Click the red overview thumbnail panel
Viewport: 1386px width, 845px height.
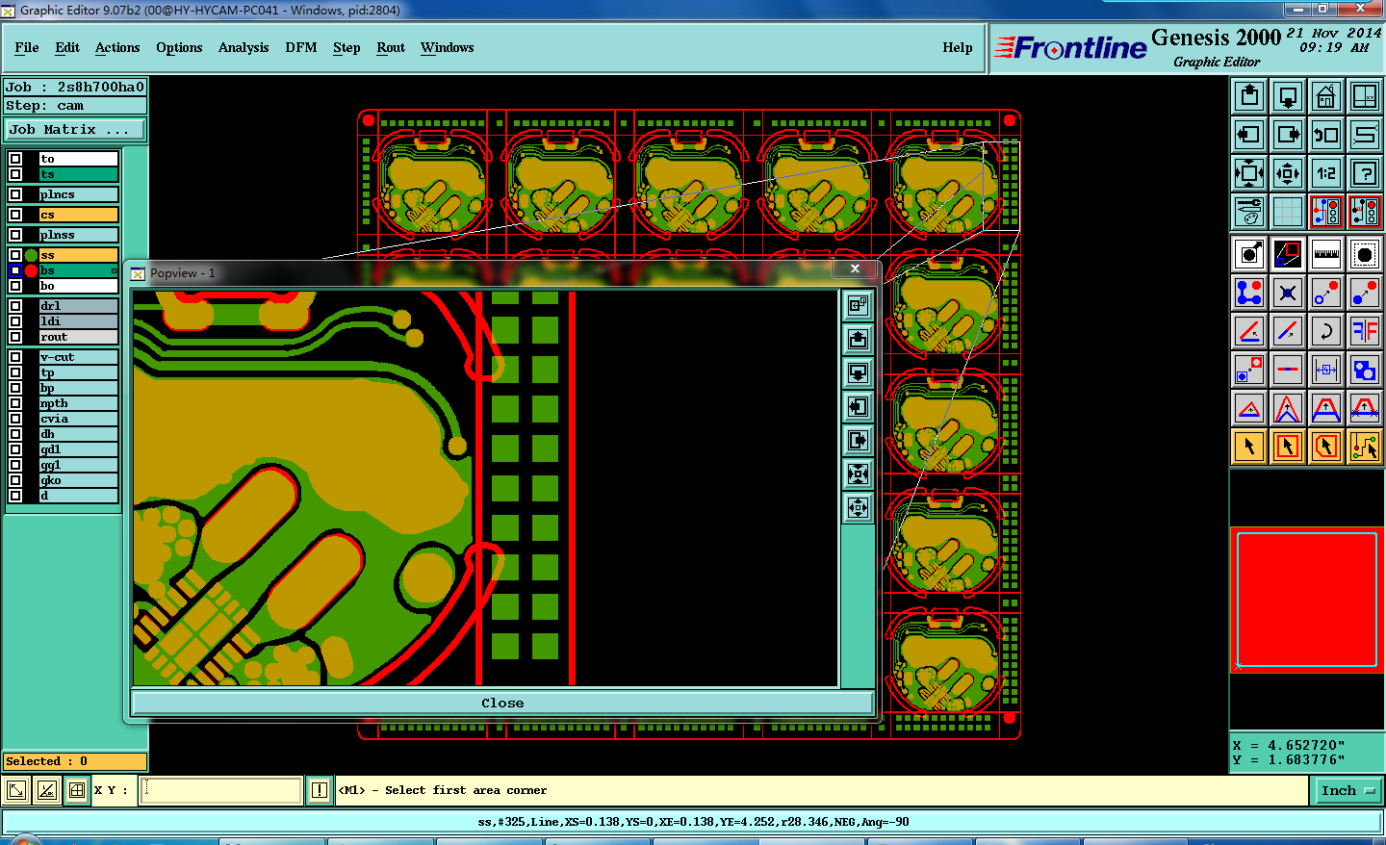pos(1306,599)
